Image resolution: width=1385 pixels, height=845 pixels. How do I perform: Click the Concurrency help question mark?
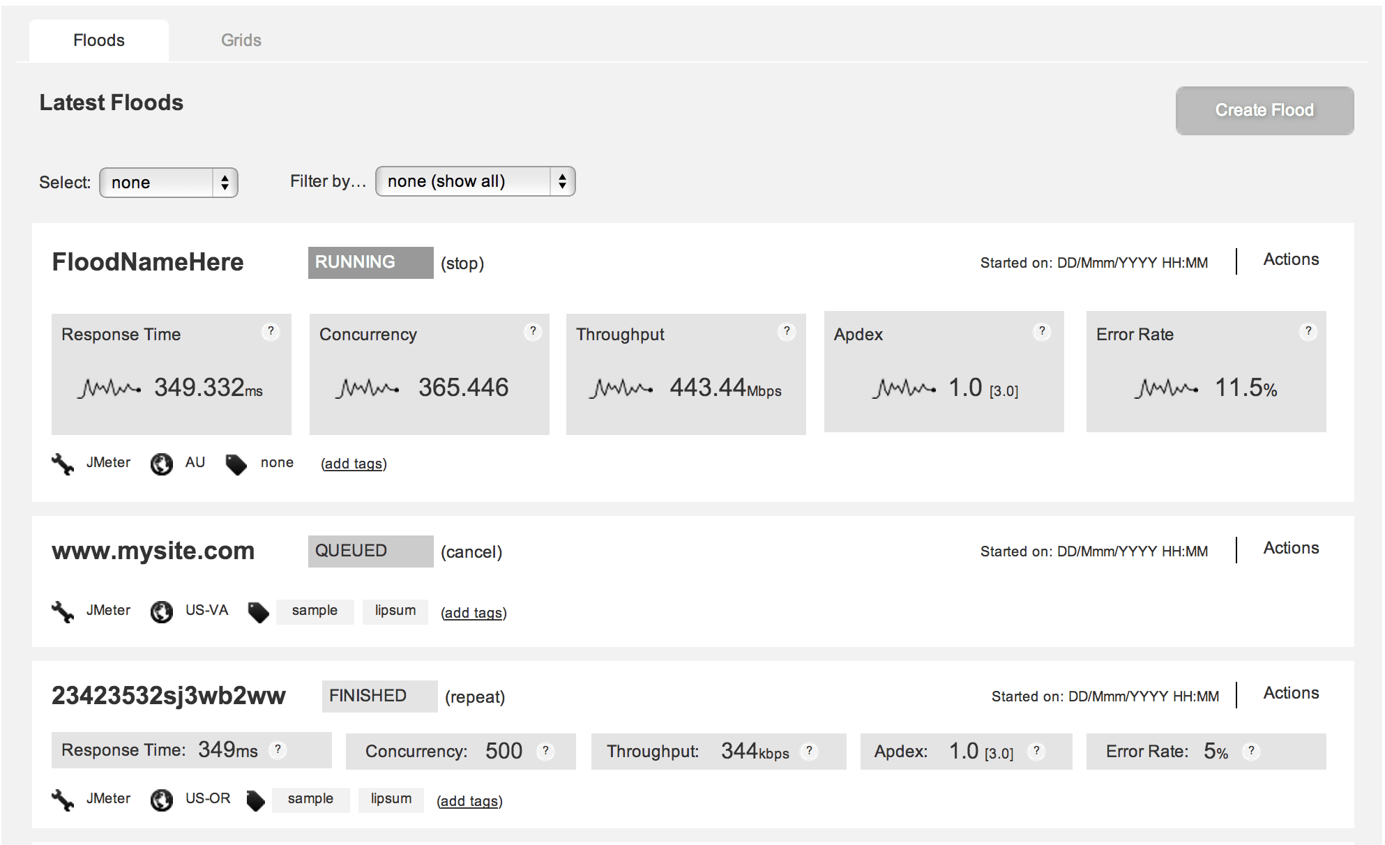[x=533, y=331]
